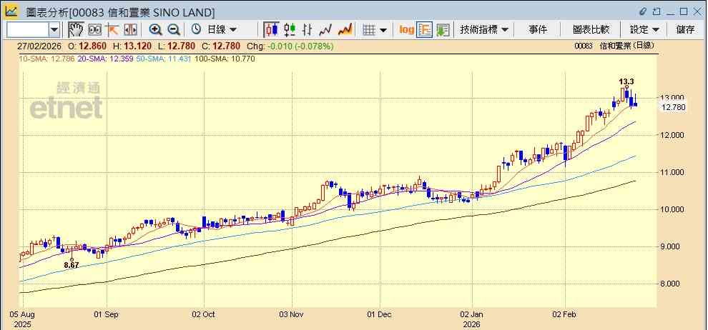Click the 01 Sep date axis label
The width and height of the screenshot is (708, 330).
(x=104, y=315)
